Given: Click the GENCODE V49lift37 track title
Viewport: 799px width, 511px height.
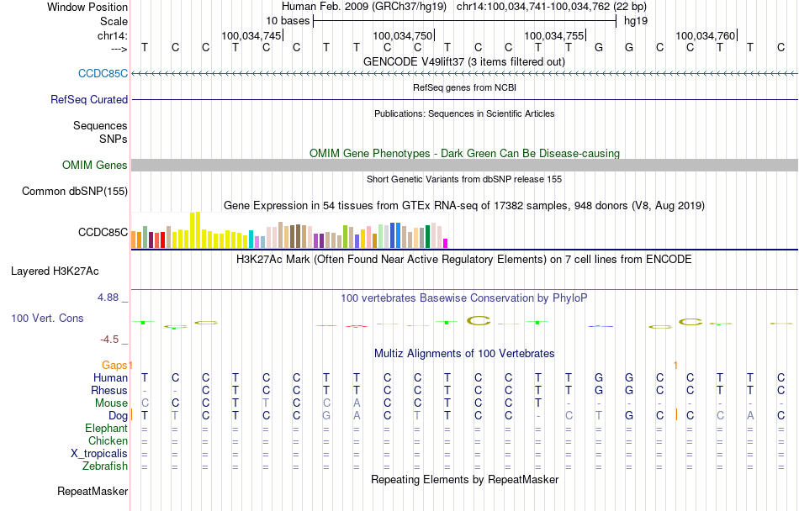Looking at the screenshot, I should 464,61.
